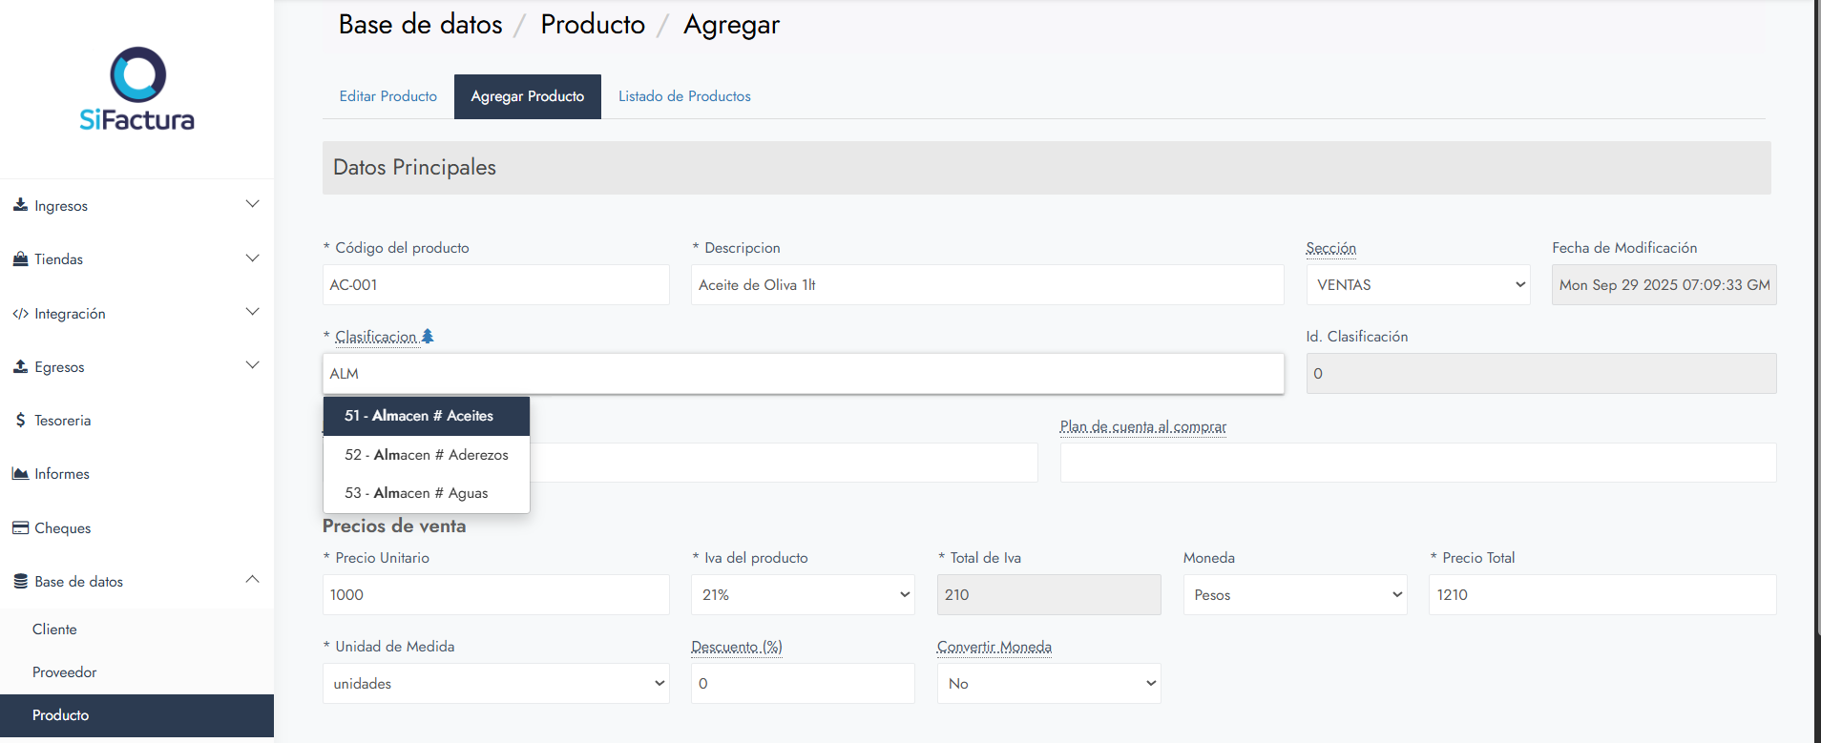
Task: Switch to the Editar Producto tab
Action: pyautogui.click(x=387, y=96)
